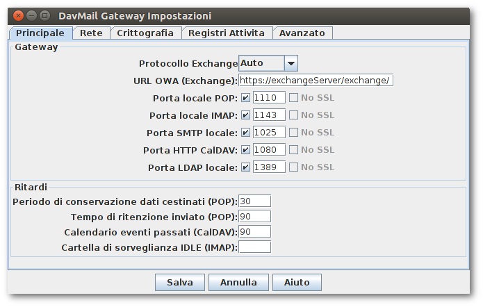Disable the Porta locale IMAP checkbox

(x=246, y=115)
